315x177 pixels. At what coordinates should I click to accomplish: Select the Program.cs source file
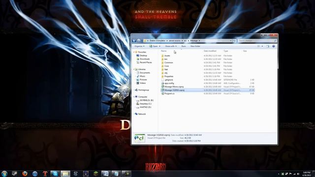click(x=168, y=93)
